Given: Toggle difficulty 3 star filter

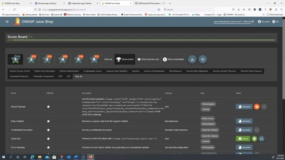Looking at the screenshot, I should (47, 59).
